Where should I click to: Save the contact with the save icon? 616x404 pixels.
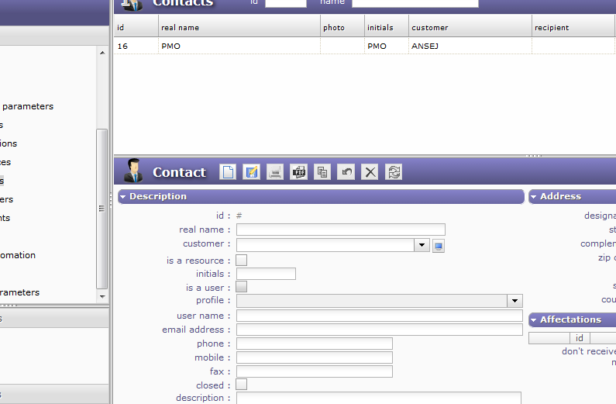tap(251, 172)
